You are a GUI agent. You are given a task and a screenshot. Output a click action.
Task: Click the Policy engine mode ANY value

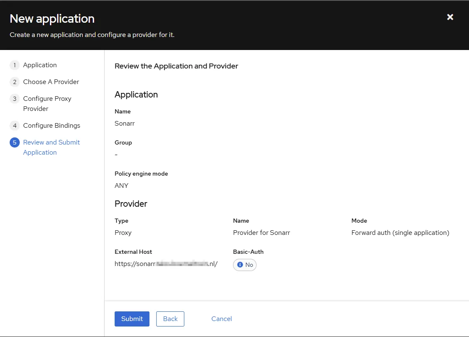[x=121, y=185]
